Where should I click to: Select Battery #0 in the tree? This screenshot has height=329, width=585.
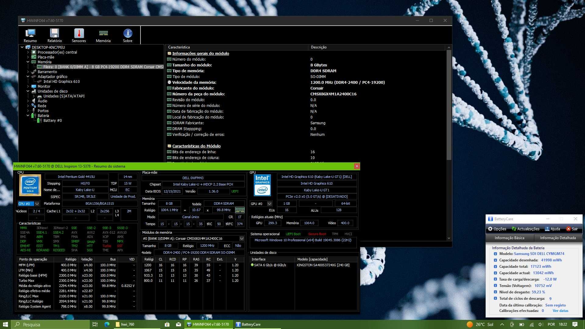coord(52,120)
